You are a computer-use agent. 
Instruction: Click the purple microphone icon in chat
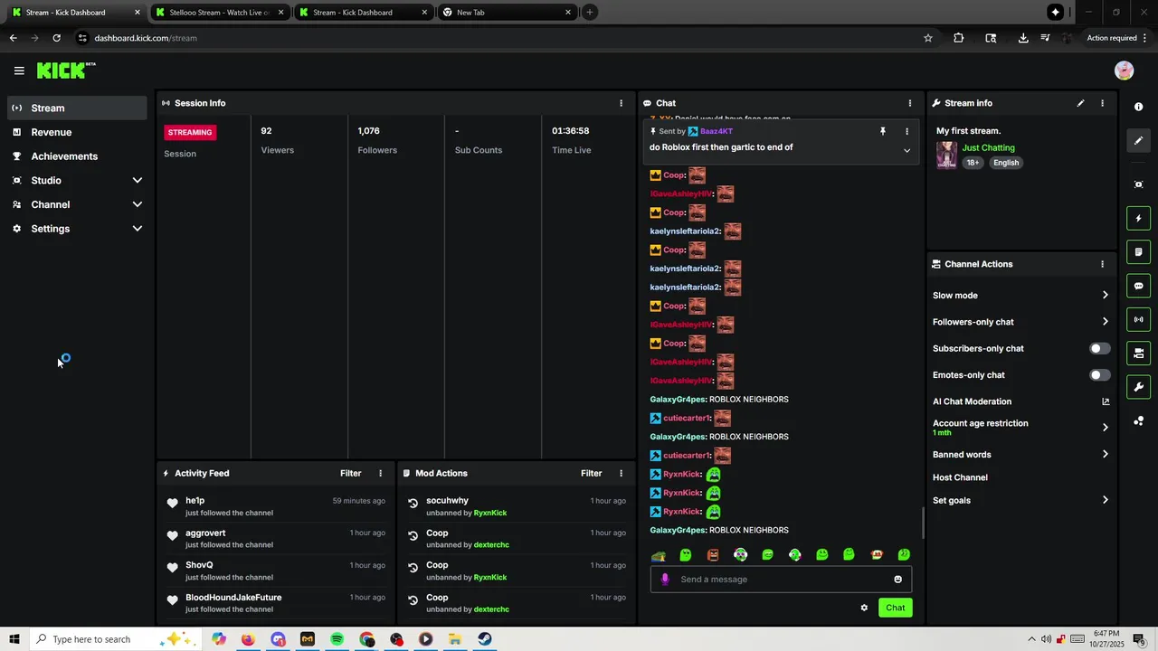pos(665,580)
